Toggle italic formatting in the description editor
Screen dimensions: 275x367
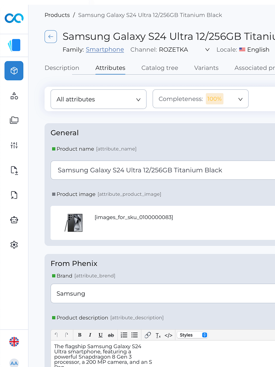(90, 335)
